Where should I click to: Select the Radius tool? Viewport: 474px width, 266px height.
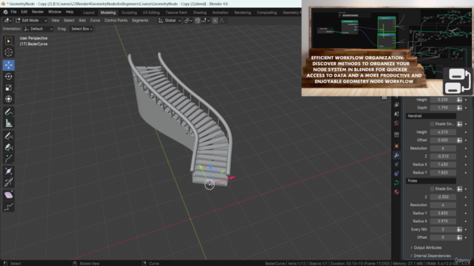tap(8, 171)
